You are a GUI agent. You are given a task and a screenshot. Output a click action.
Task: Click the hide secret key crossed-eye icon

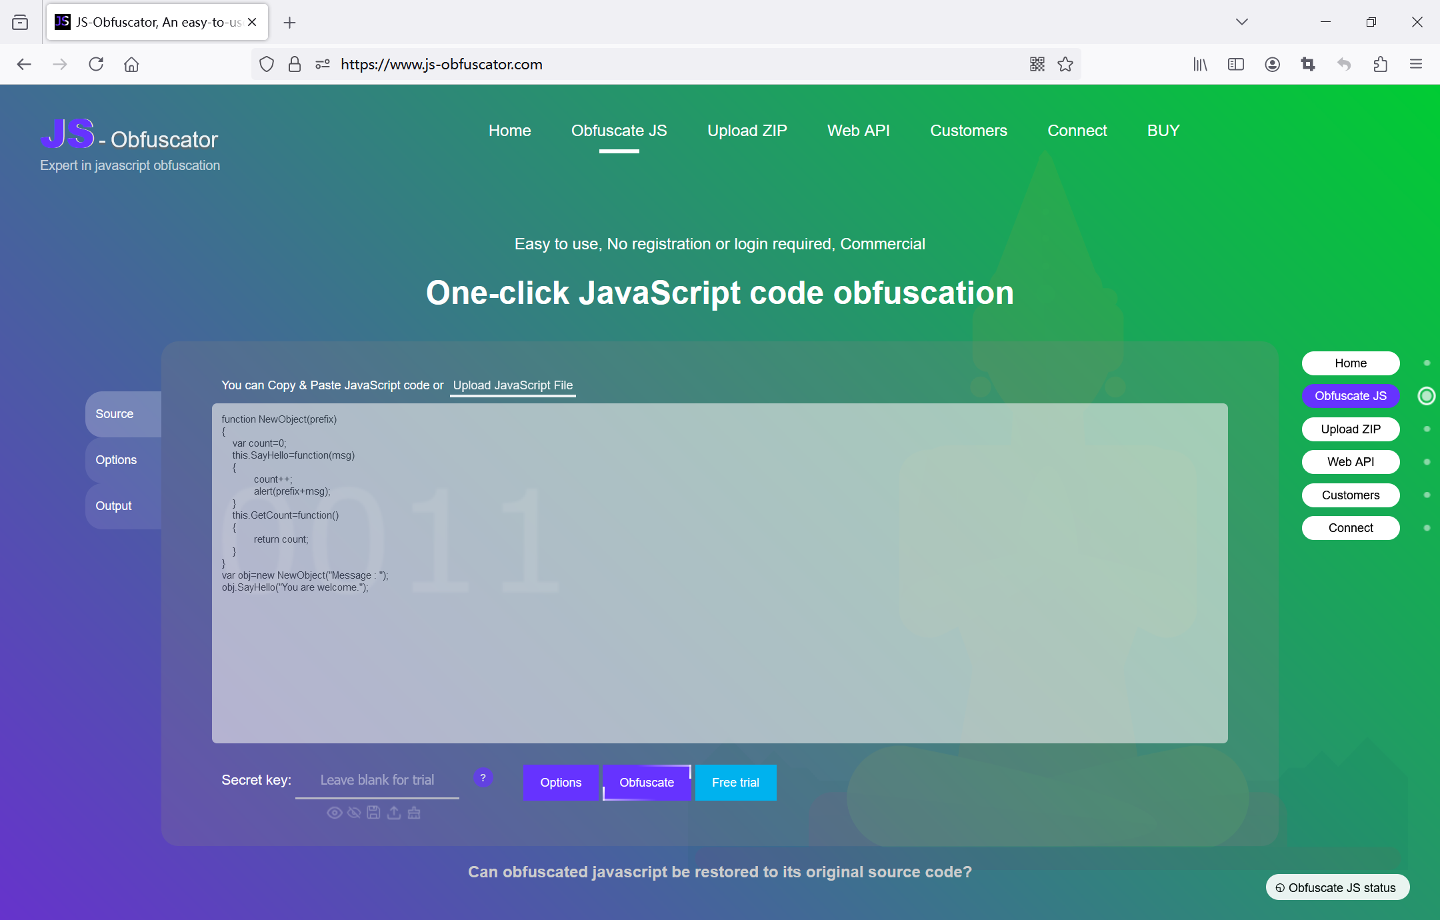point(354,813)
